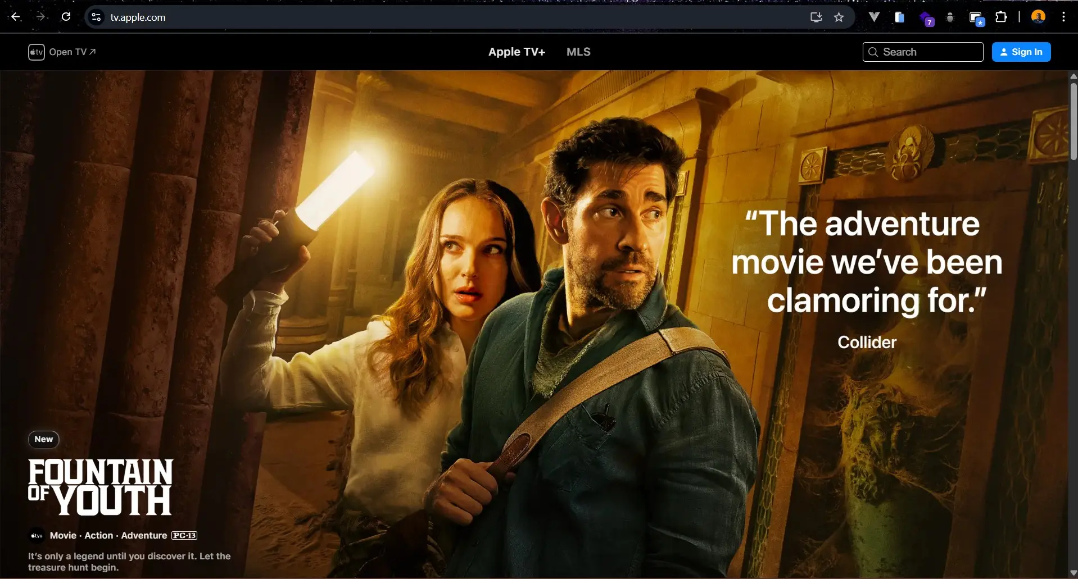1078x579 pixels.
Task: Bookmark this page with star icon
Action: point(839,17)
